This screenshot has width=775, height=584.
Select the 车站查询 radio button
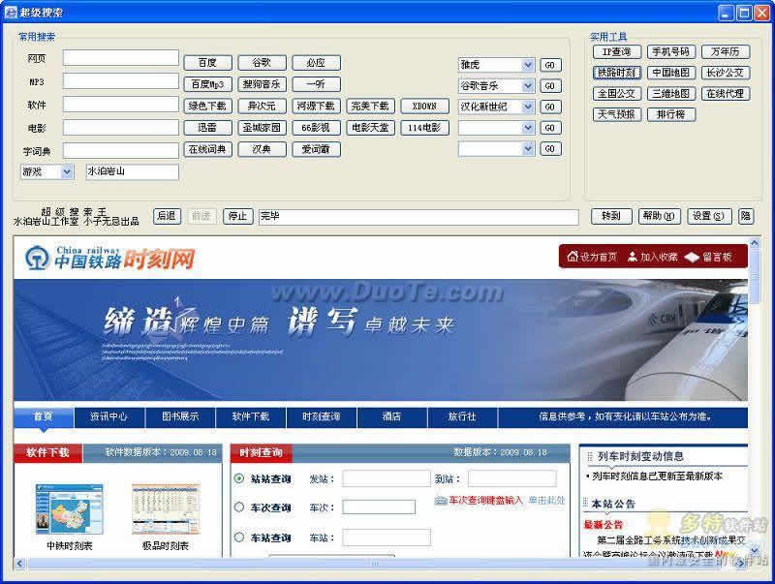[x=239, y=538]
